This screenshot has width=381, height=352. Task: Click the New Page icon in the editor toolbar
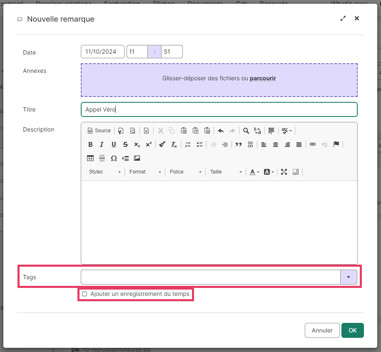(x=121, y=131)
